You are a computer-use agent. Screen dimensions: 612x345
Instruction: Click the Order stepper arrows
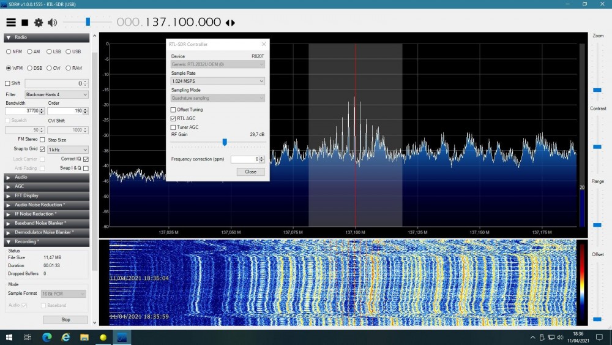tap(86, 111)
